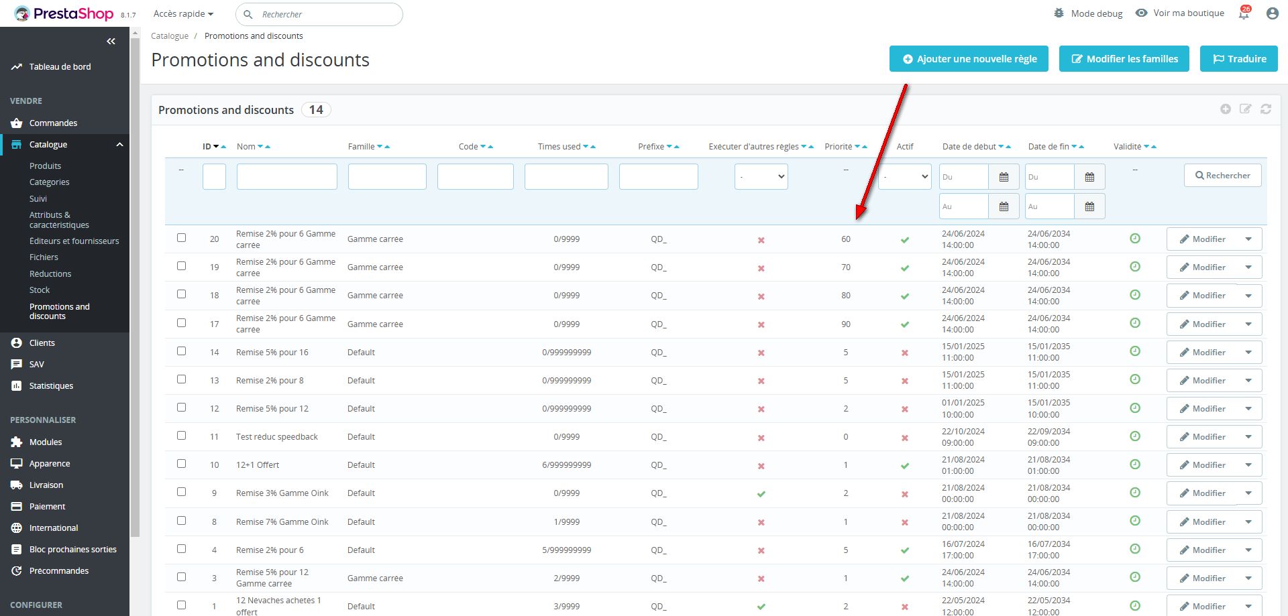Viewport: 1288px width, 616px height.
Task: Open Exécuter d'autres règles filter dropdown
Action: click(761, 177)
